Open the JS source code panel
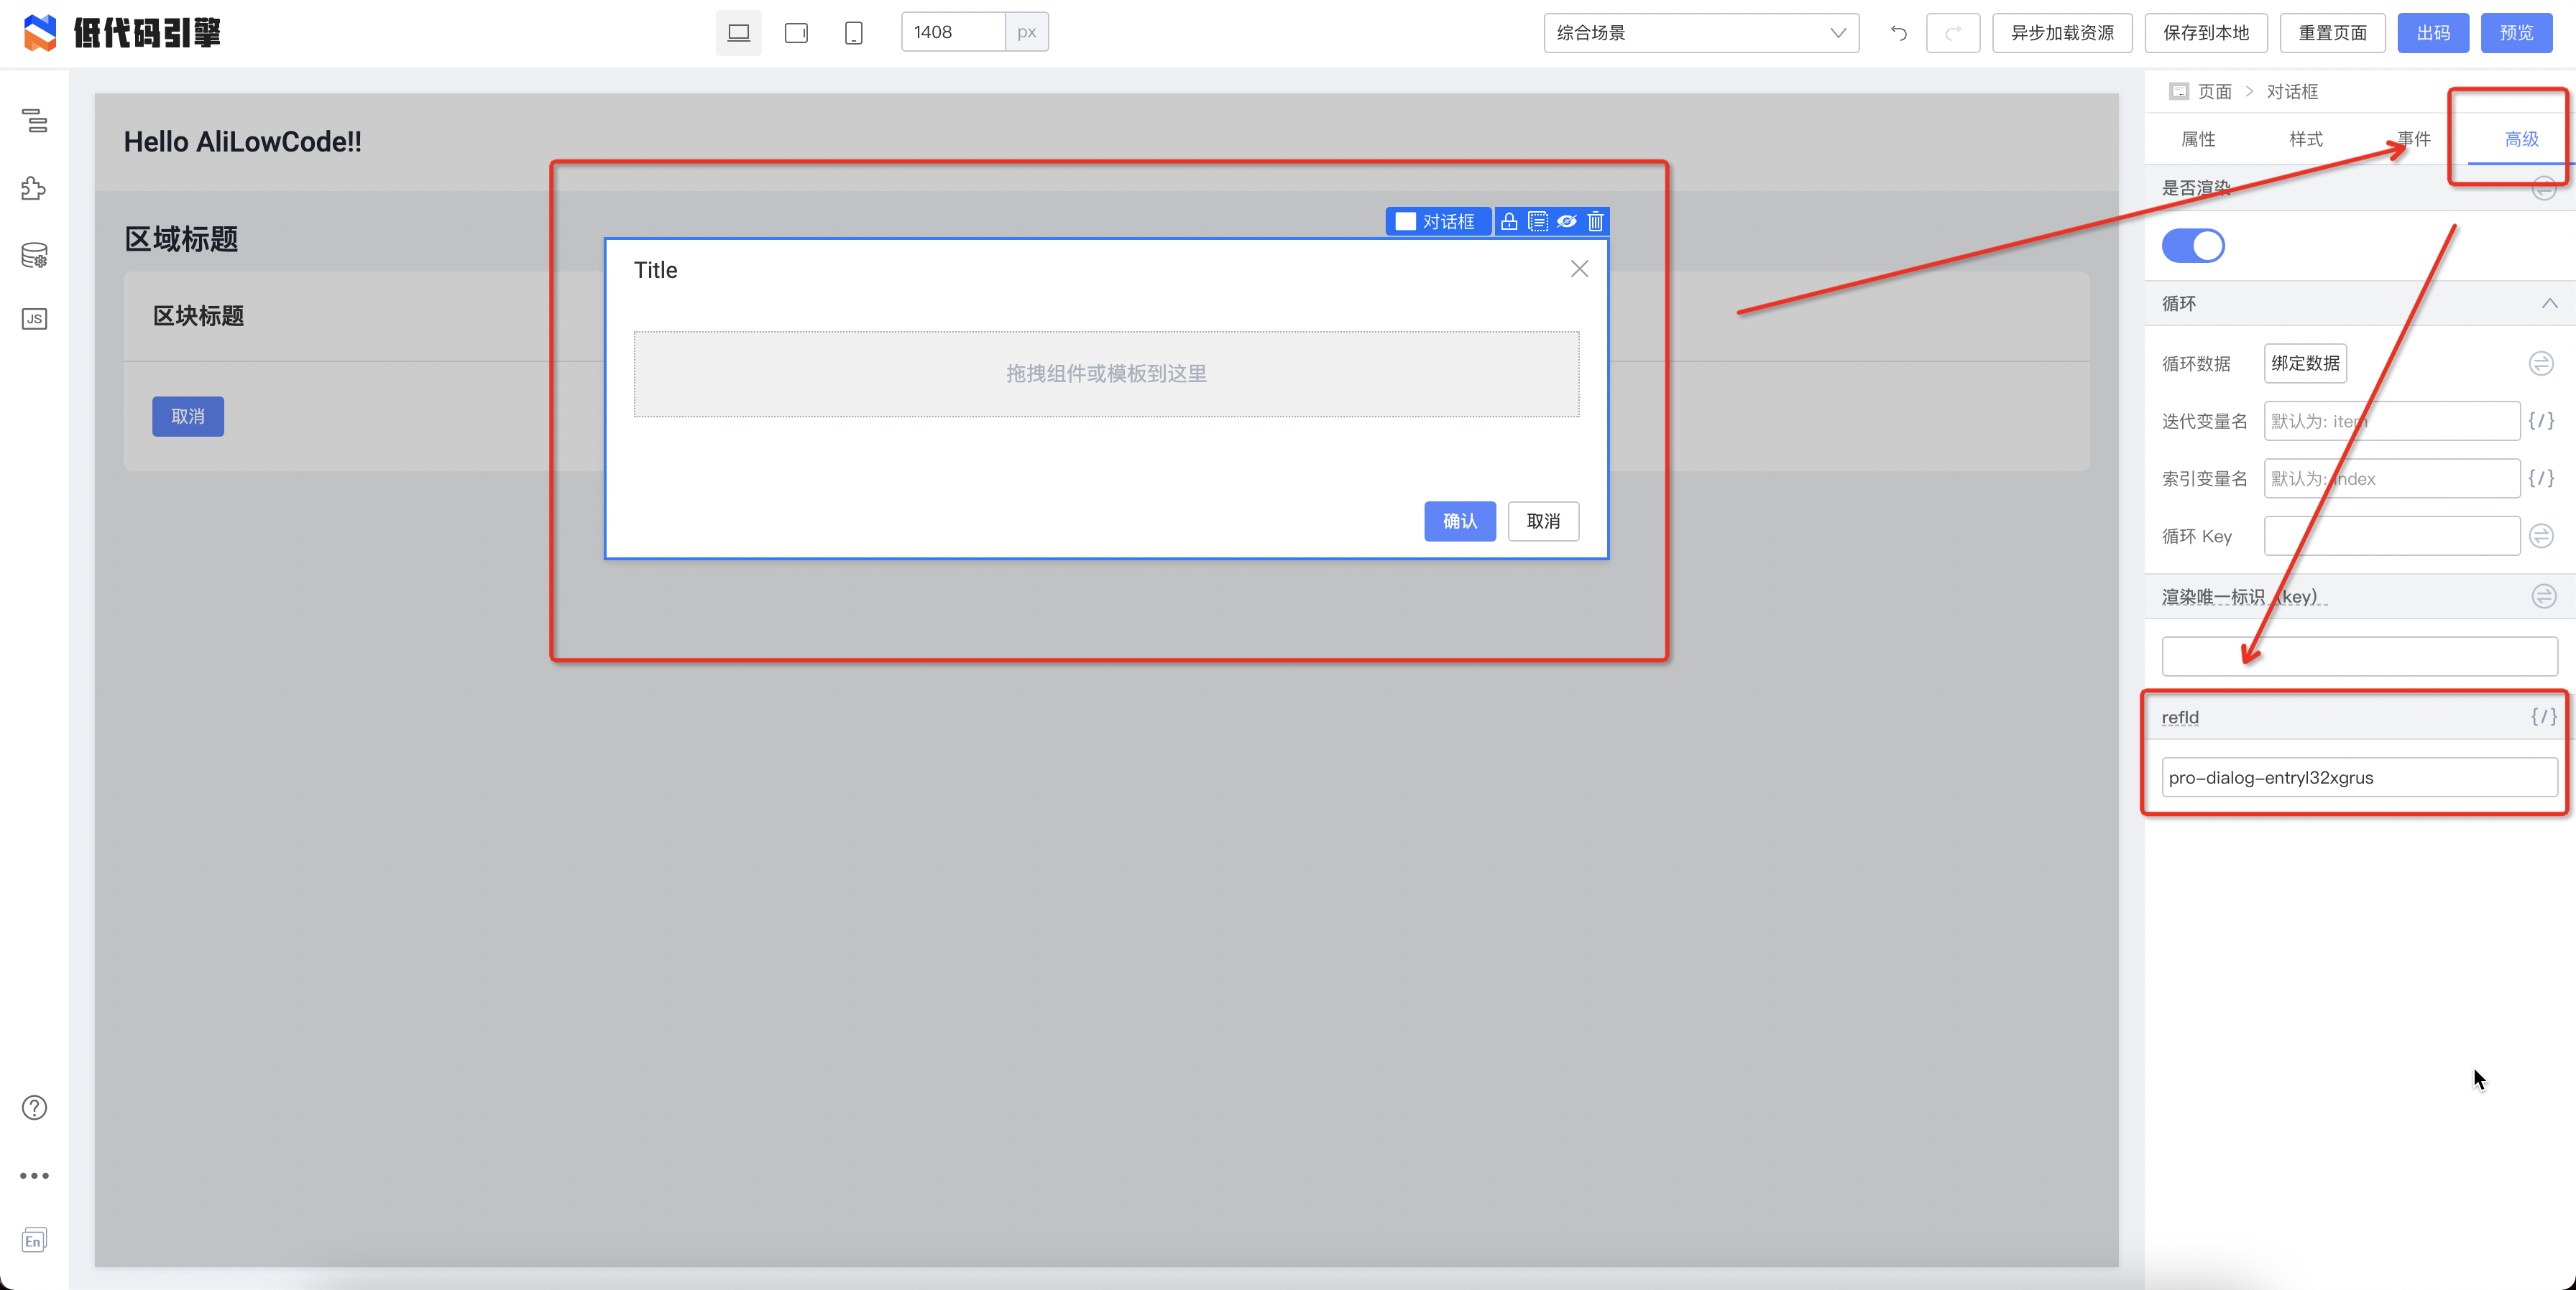 coord(34,319)
